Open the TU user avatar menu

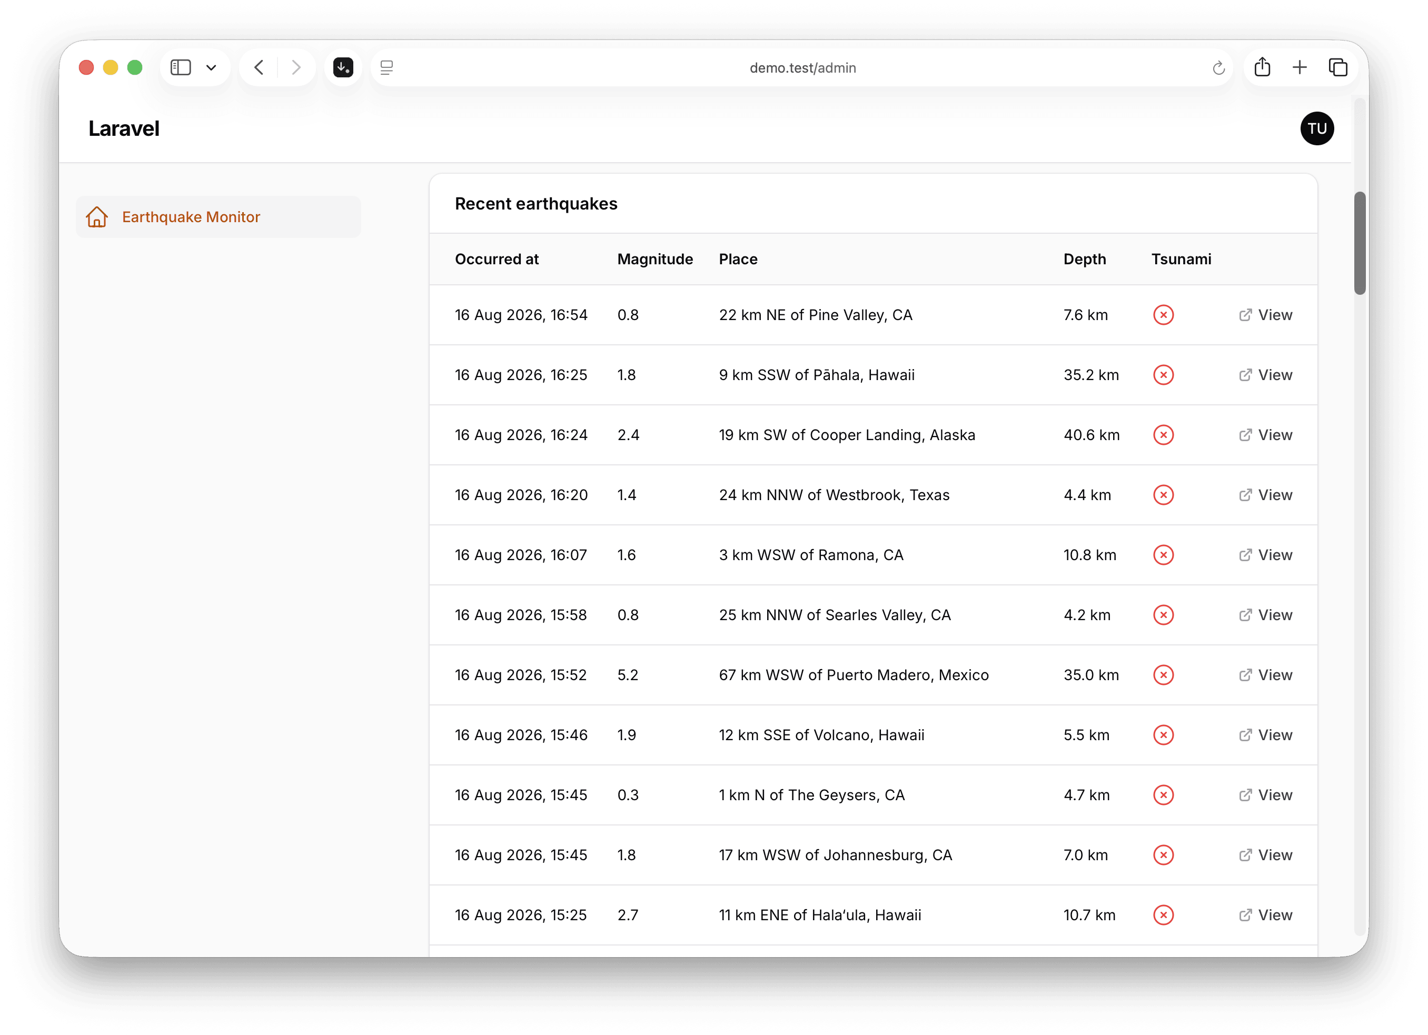[1317, 128]
